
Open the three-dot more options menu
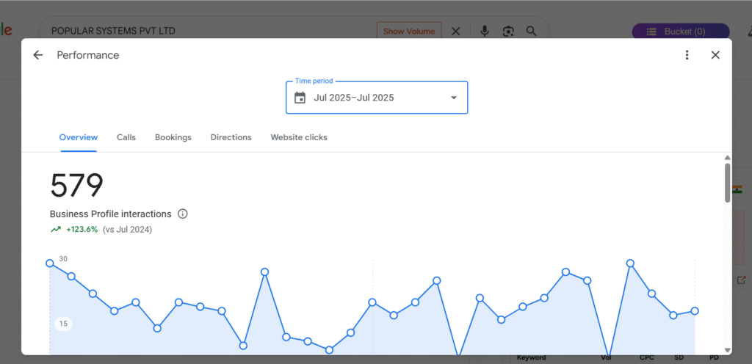click(687, 55)
